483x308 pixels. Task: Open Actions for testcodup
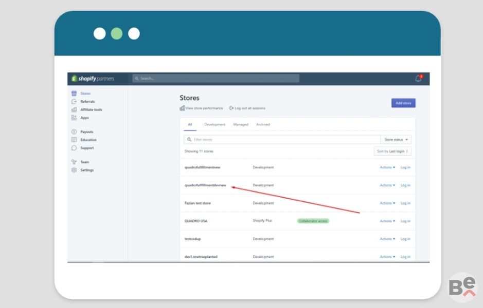coord(387,239)
